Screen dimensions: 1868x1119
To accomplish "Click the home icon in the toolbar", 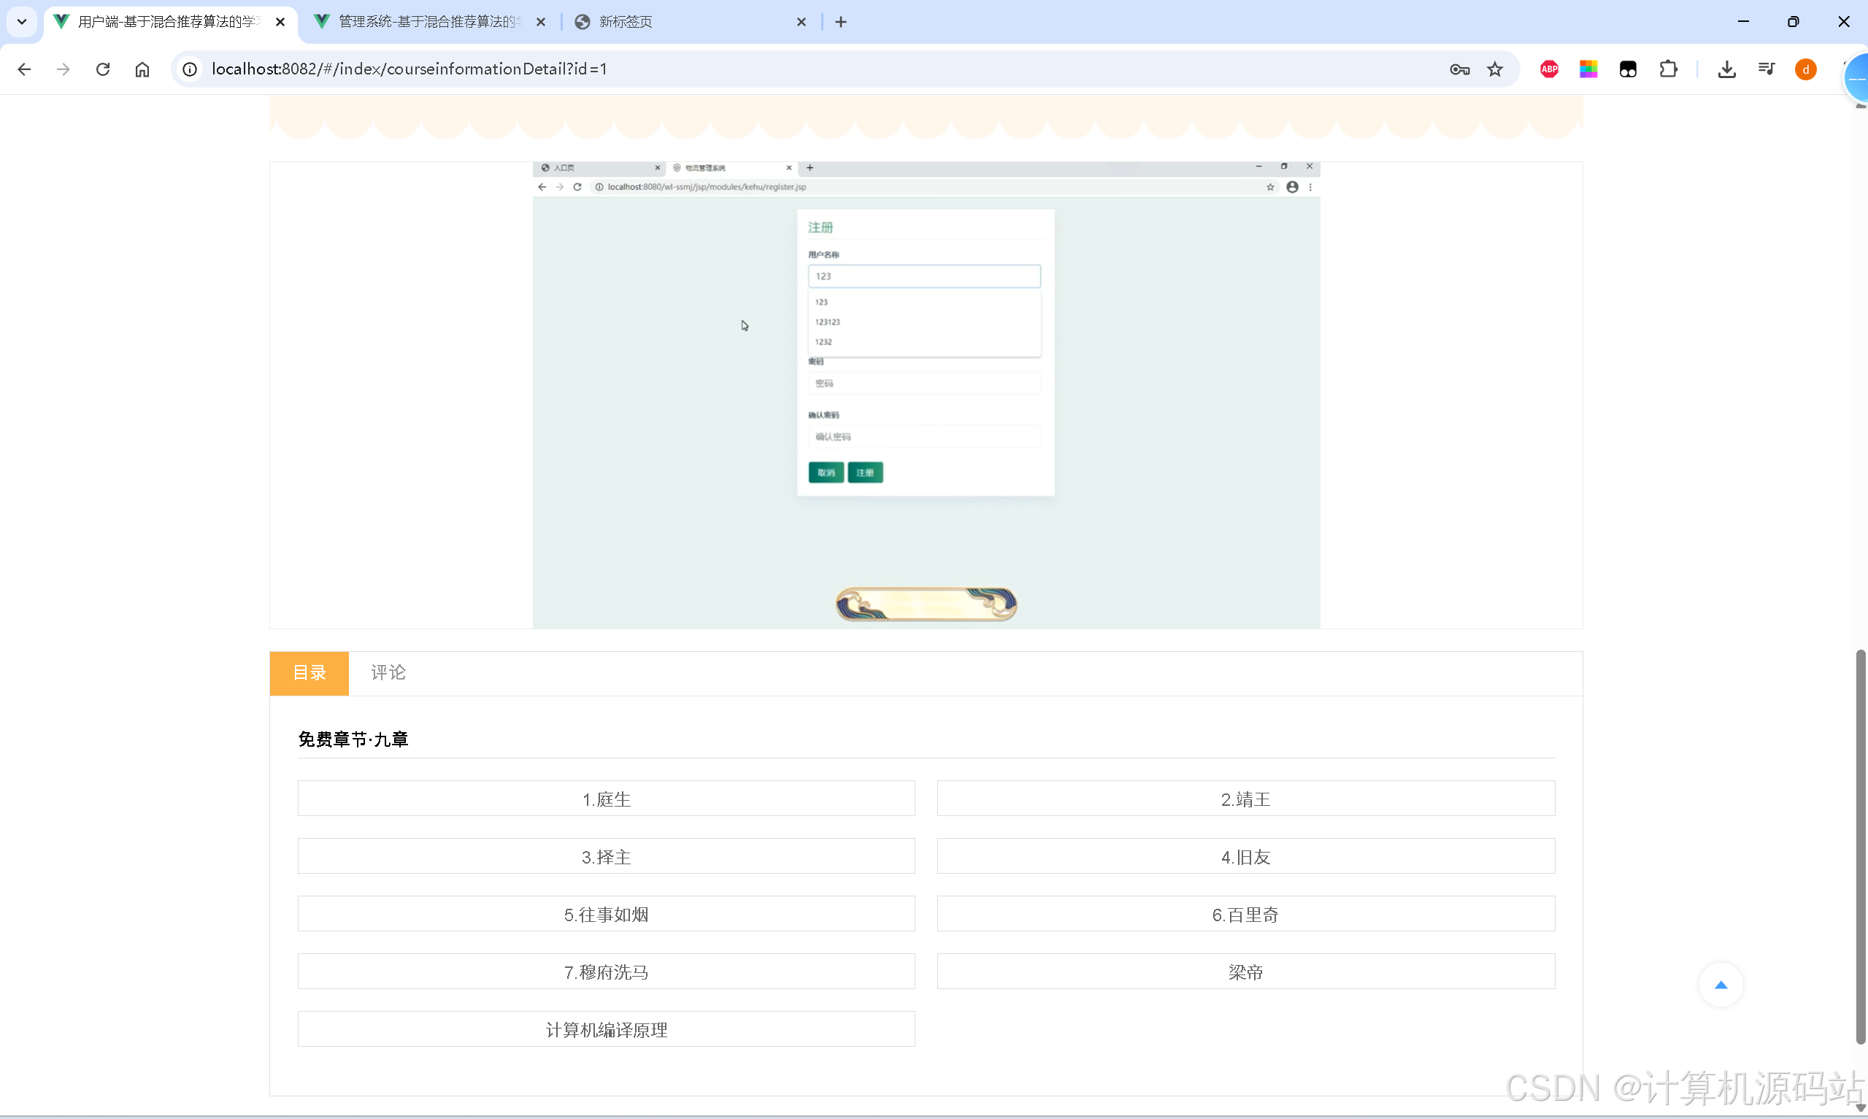I will point(142,69).
